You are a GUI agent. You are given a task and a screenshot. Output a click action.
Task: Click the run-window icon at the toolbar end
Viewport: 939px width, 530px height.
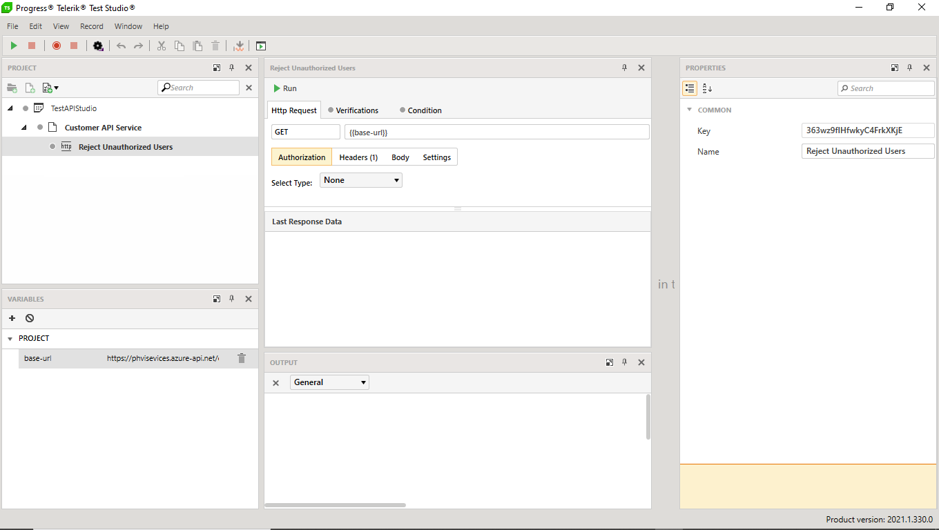coord(261,46)
